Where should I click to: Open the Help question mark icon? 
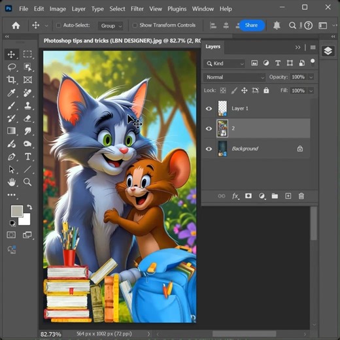pos(308,25)
